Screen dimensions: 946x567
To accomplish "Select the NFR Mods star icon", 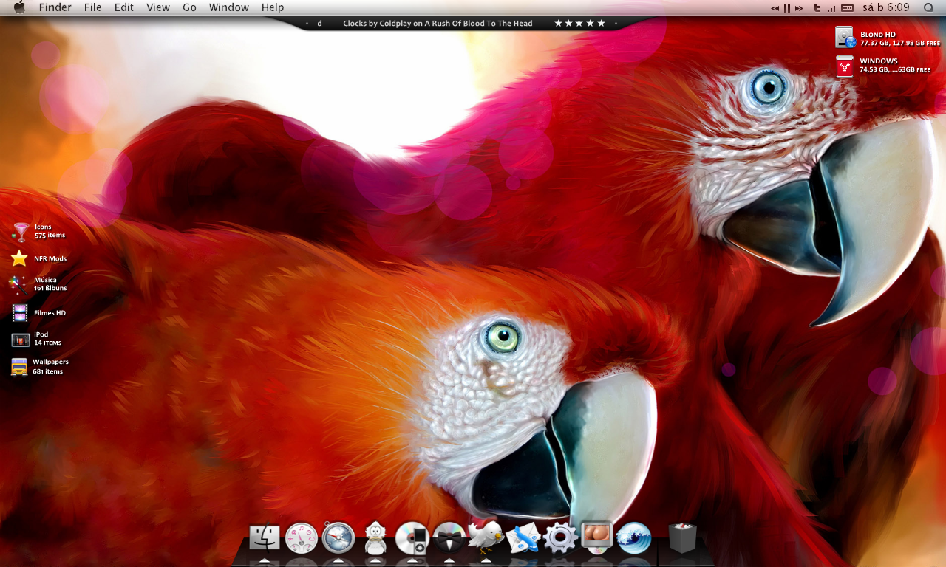I will [x=19, y=258].
